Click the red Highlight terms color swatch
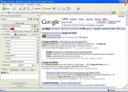128x92 pixels. (12, 29)
